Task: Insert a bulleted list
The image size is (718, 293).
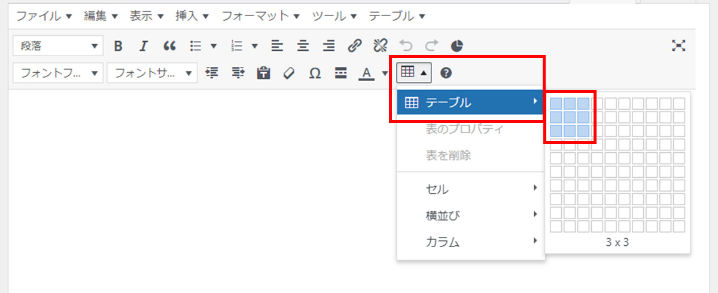Action: (195, 45)
